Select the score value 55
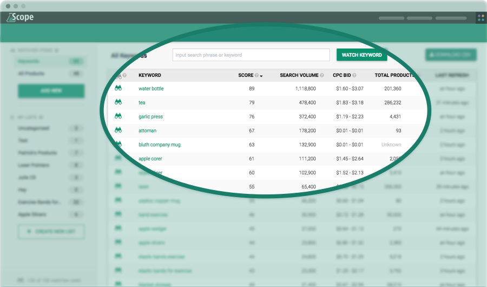Screen dimensions: 487x287 (252, 187)
